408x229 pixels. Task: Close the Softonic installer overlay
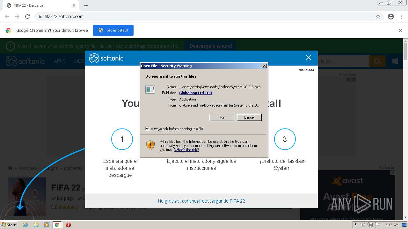308,58
